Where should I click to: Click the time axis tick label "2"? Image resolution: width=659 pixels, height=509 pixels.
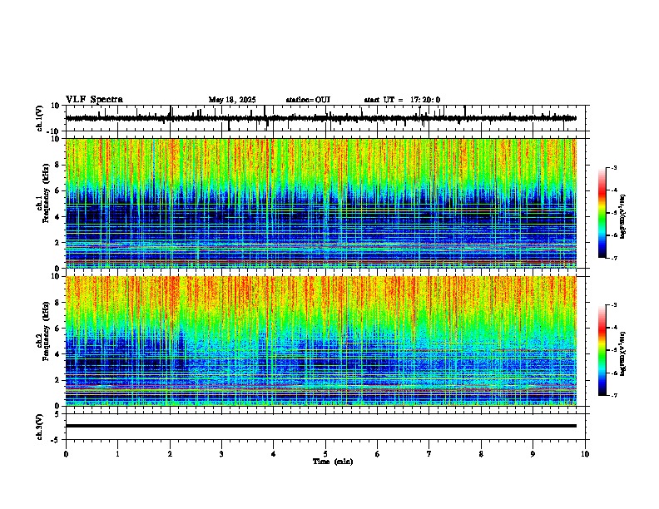click(170, 454)
